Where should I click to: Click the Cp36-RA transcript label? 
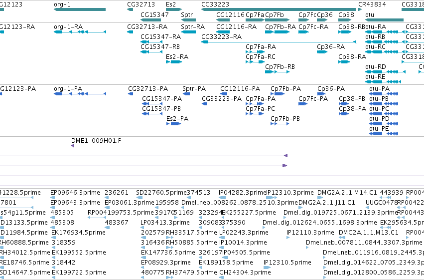pos(331,47)
